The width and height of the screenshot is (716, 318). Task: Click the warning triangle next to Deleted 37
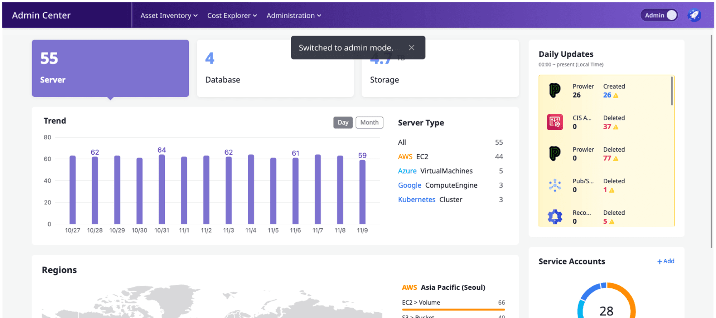tap(616, 127)
